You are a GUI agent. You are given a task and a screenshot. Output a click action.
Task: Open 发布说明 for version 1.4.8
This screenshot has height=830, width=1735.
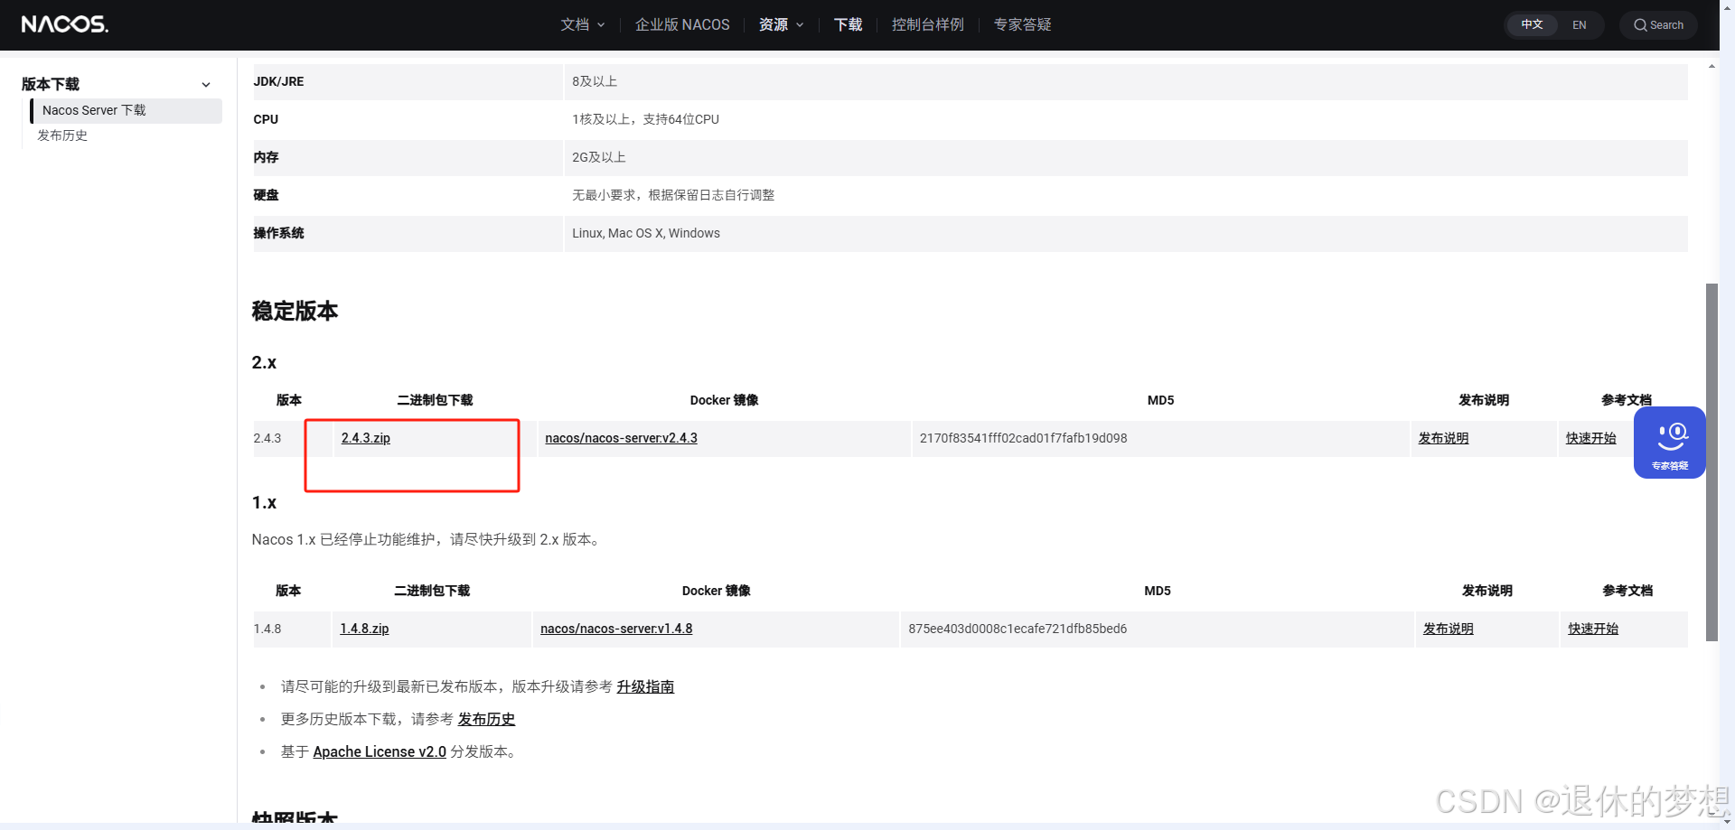(x=1448, y=629)
